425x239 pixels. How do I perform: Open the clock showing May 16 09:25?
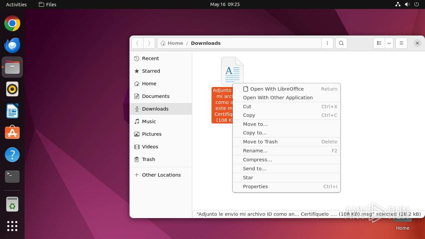(x=225, y=4)
